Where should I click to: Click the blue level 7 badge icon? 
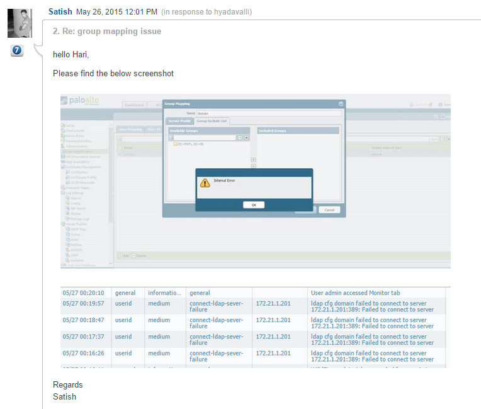coord(17,50)
